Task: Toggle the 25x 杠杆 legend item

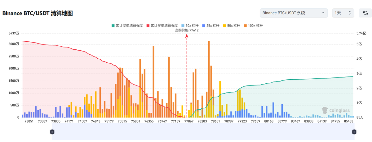Action: click(x=211, y=26)
